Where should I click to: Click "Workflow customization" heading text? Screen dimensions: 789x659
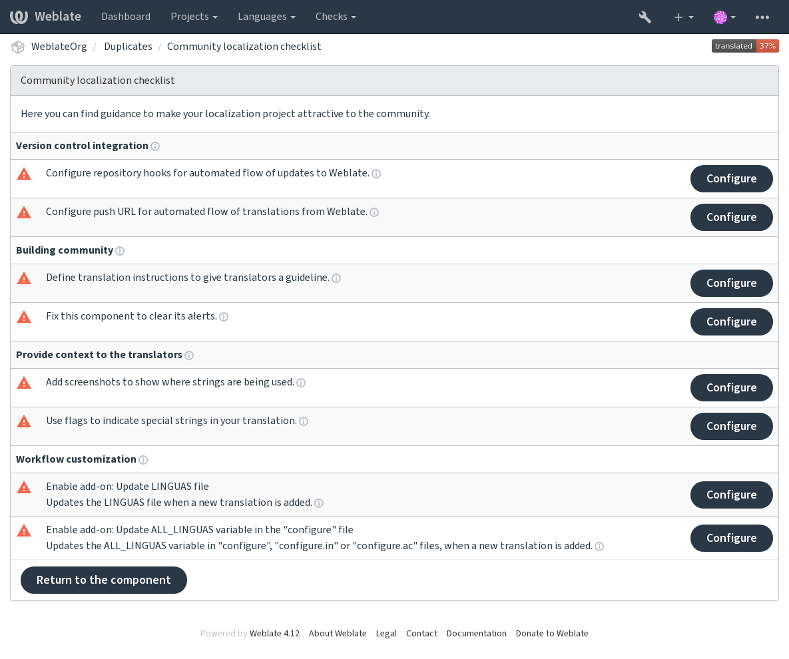(x=76, y=460)
